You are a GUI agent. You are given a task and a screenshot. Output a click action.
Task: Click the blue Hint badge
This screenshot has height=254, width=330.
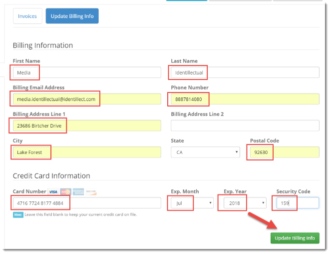pyautogui.click(x=18, y=214)
